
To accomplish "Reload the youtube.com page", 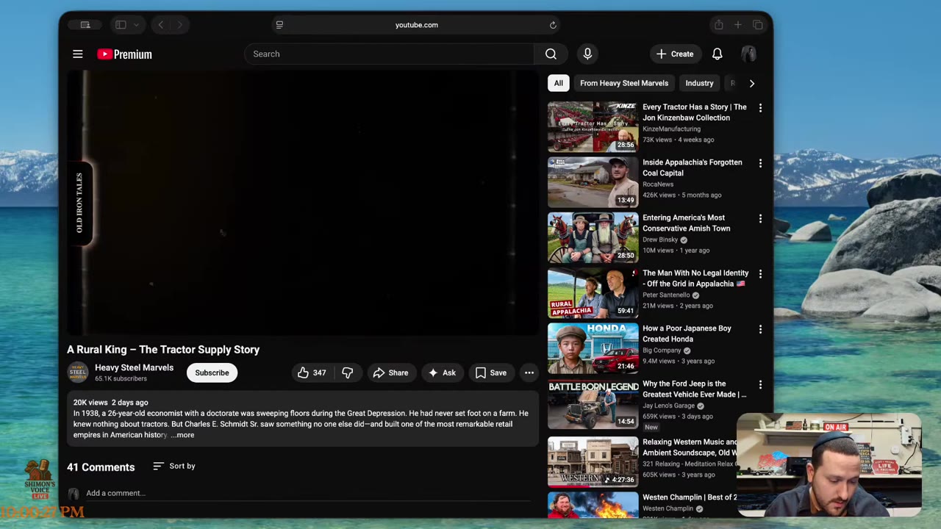I will click(x=553, y=25).
